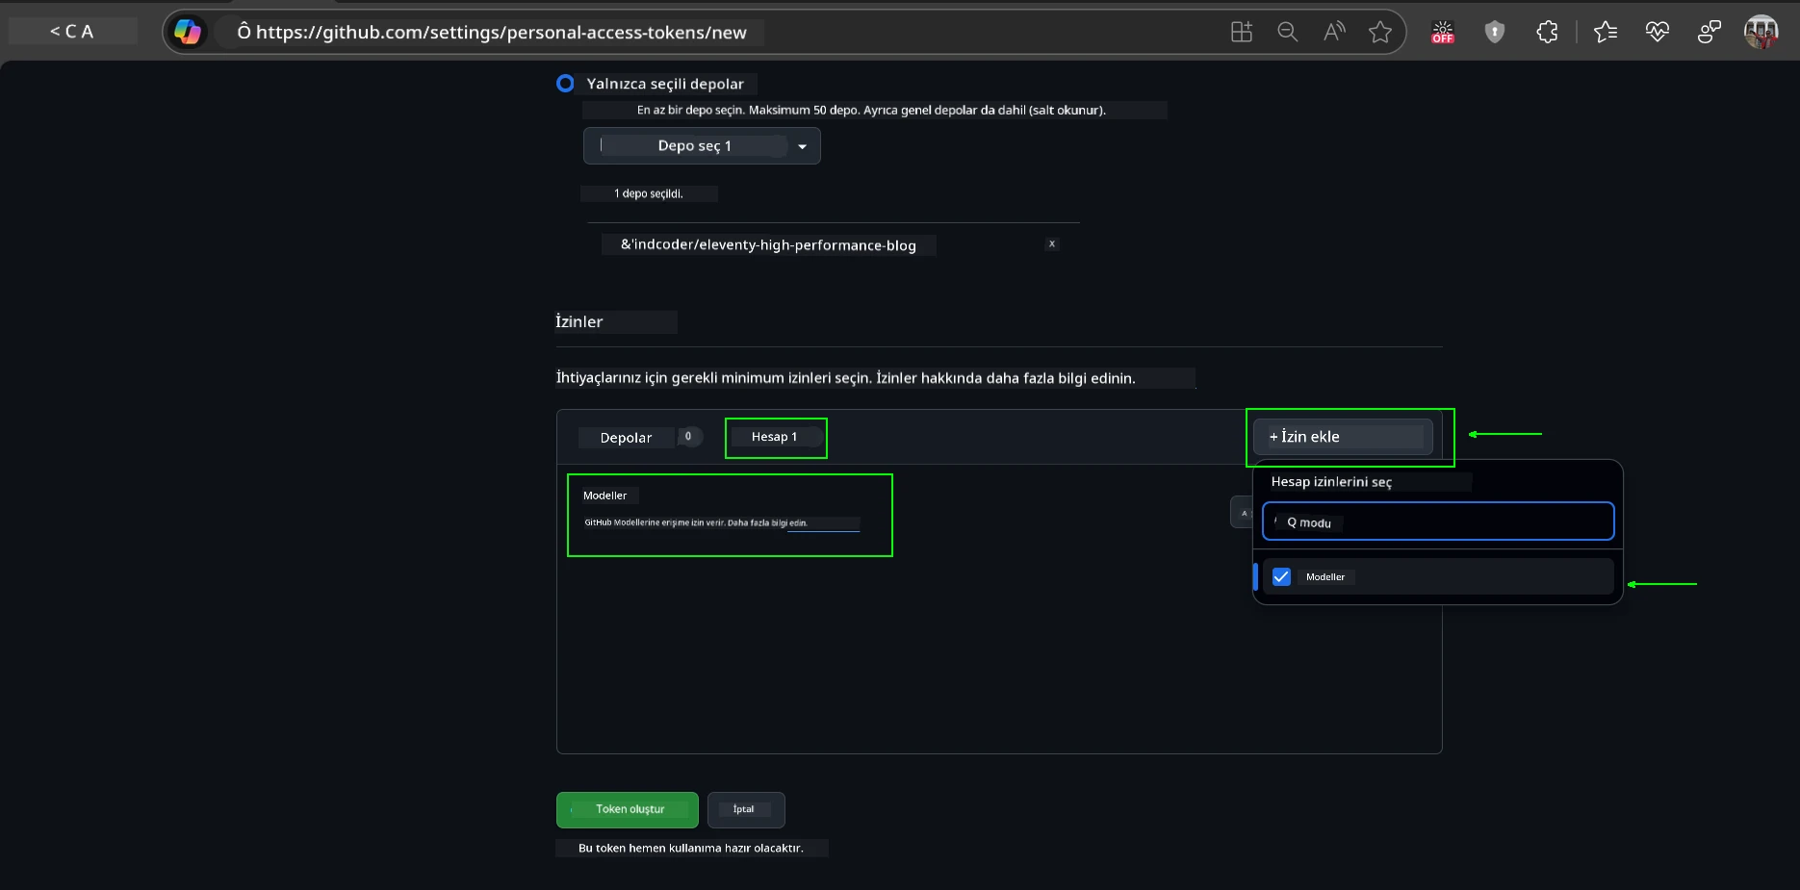1800x890 pixels.
Task: Switch to the Hesap 1 tab
Action: pyautogui.click(x=775, y=437)
